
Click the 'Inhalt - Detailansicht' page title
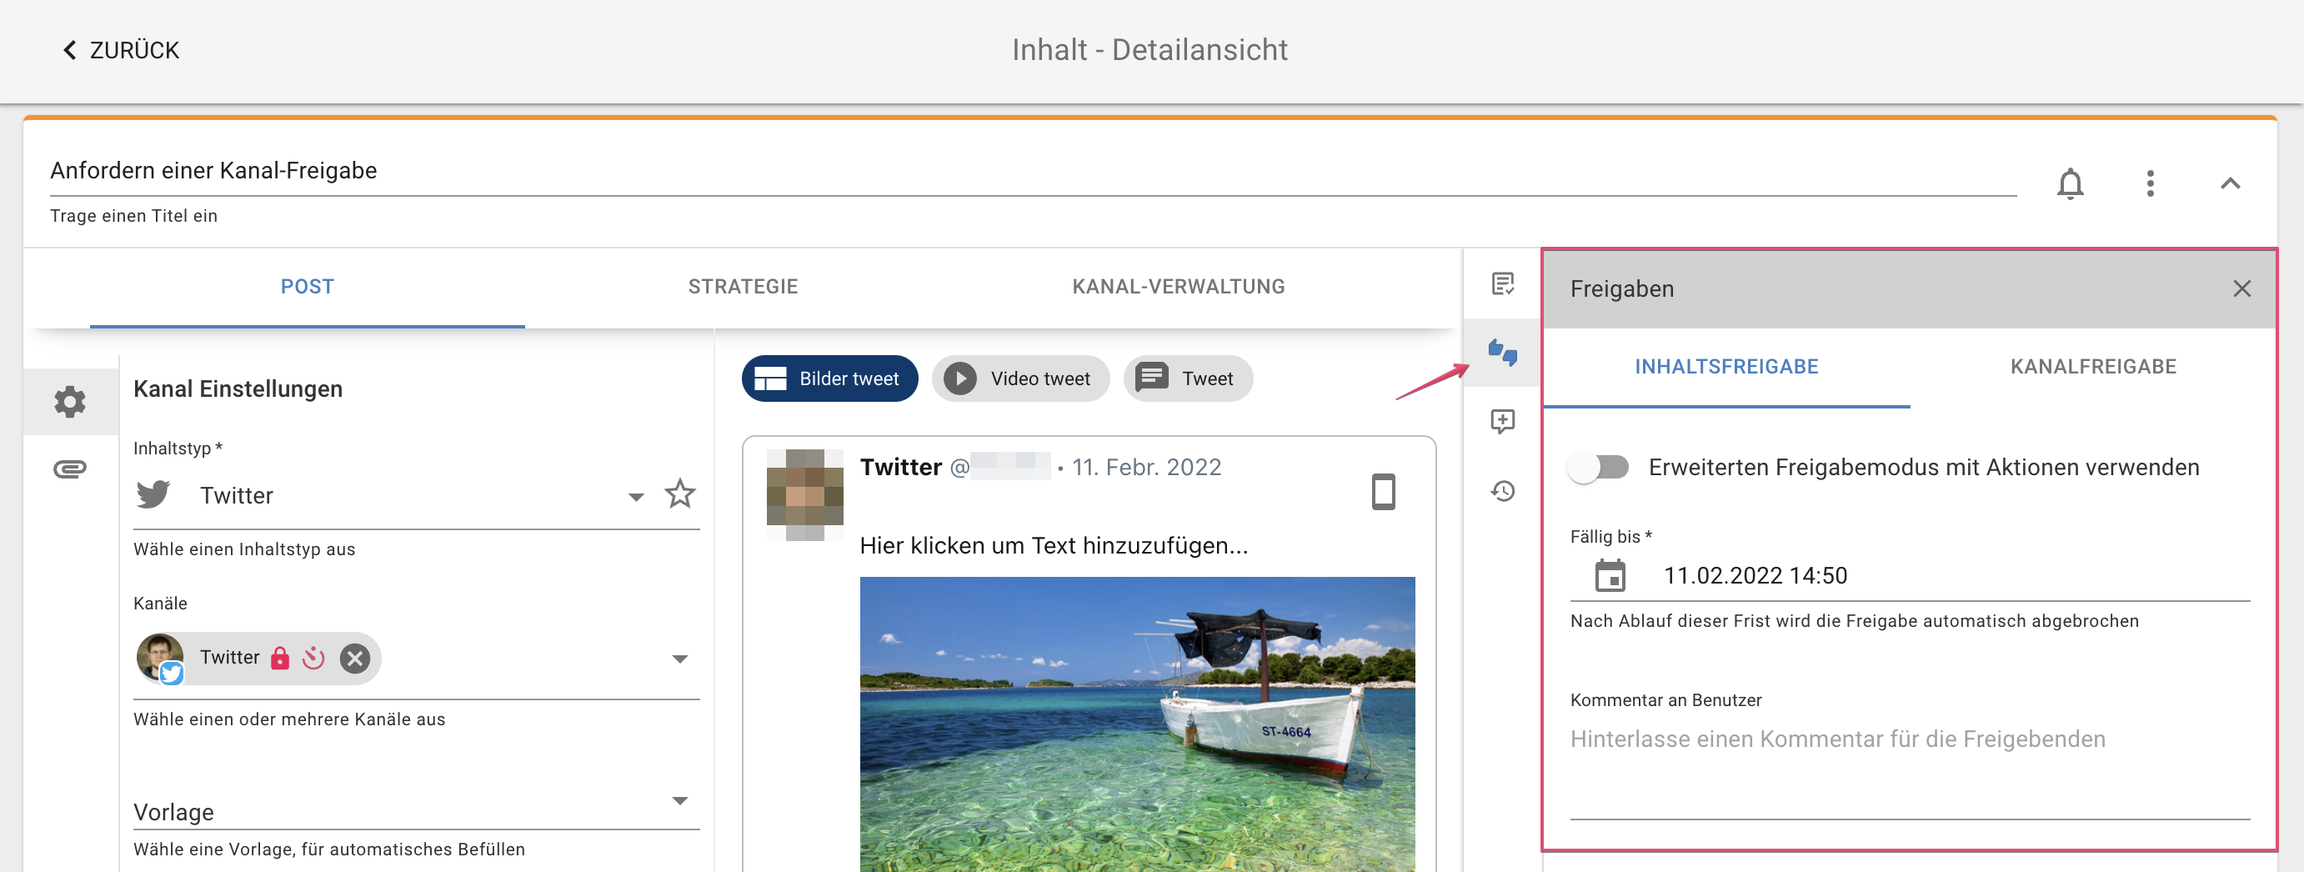(1149, 50)
